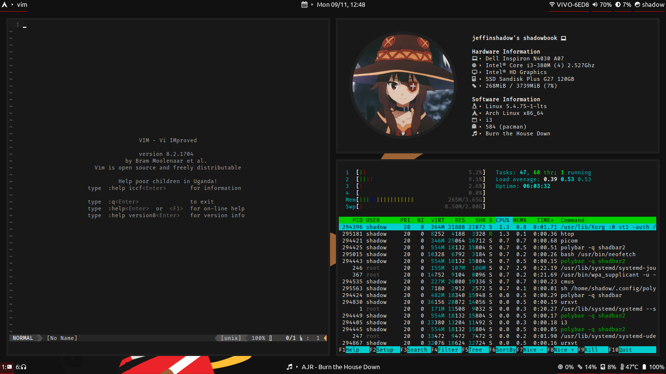Click the thermometer icon at 47°C
Viewport: 666px width, 374px height.
coord(622,367)
